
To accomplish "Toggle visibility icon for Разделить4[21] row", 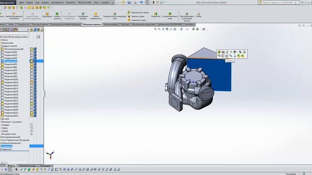I will [x=32, y=113].
